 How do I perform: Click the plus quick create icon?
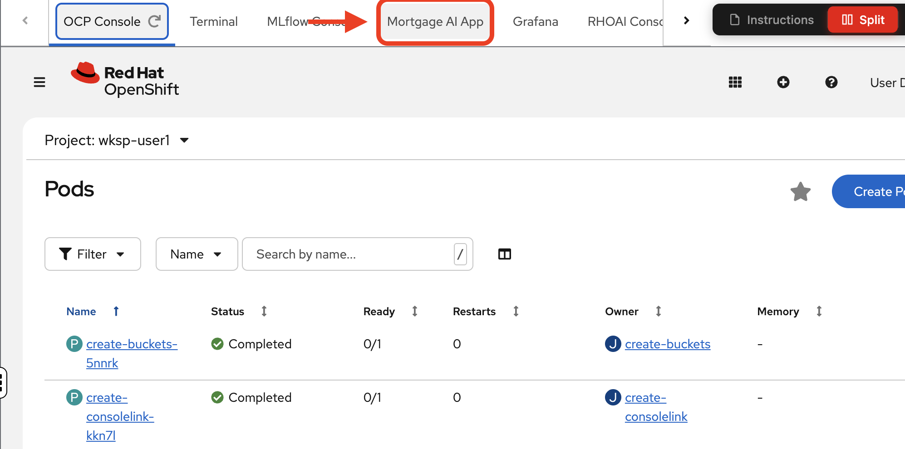pyautogui.click(x=783, y=82)
